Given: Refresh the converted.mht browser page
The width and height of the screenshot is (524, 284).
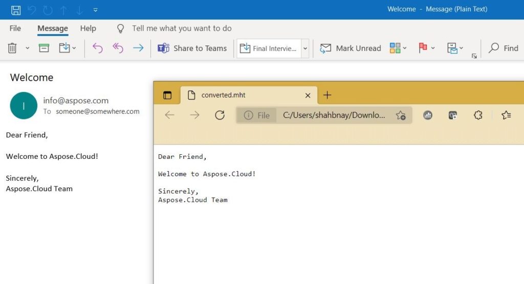Looking at the screenshot, I should [x=220, y=115].
